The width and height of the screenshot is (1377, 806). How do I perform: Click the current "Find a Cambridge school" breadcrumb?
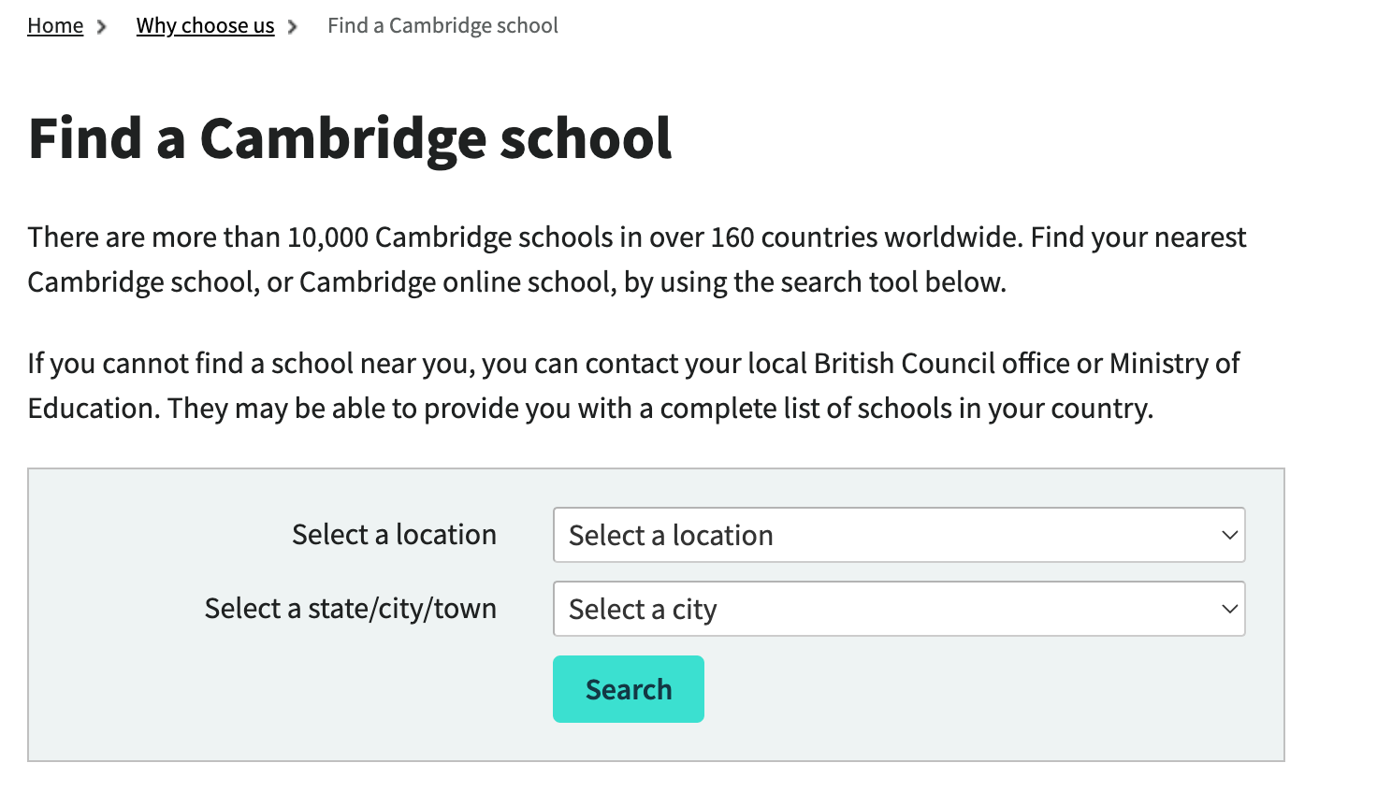tap(442, 26)
